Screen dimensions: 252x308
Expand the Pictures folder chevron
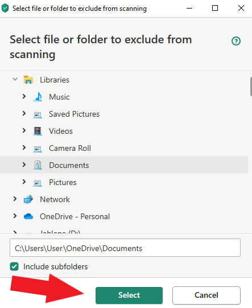tap(24, 182)
